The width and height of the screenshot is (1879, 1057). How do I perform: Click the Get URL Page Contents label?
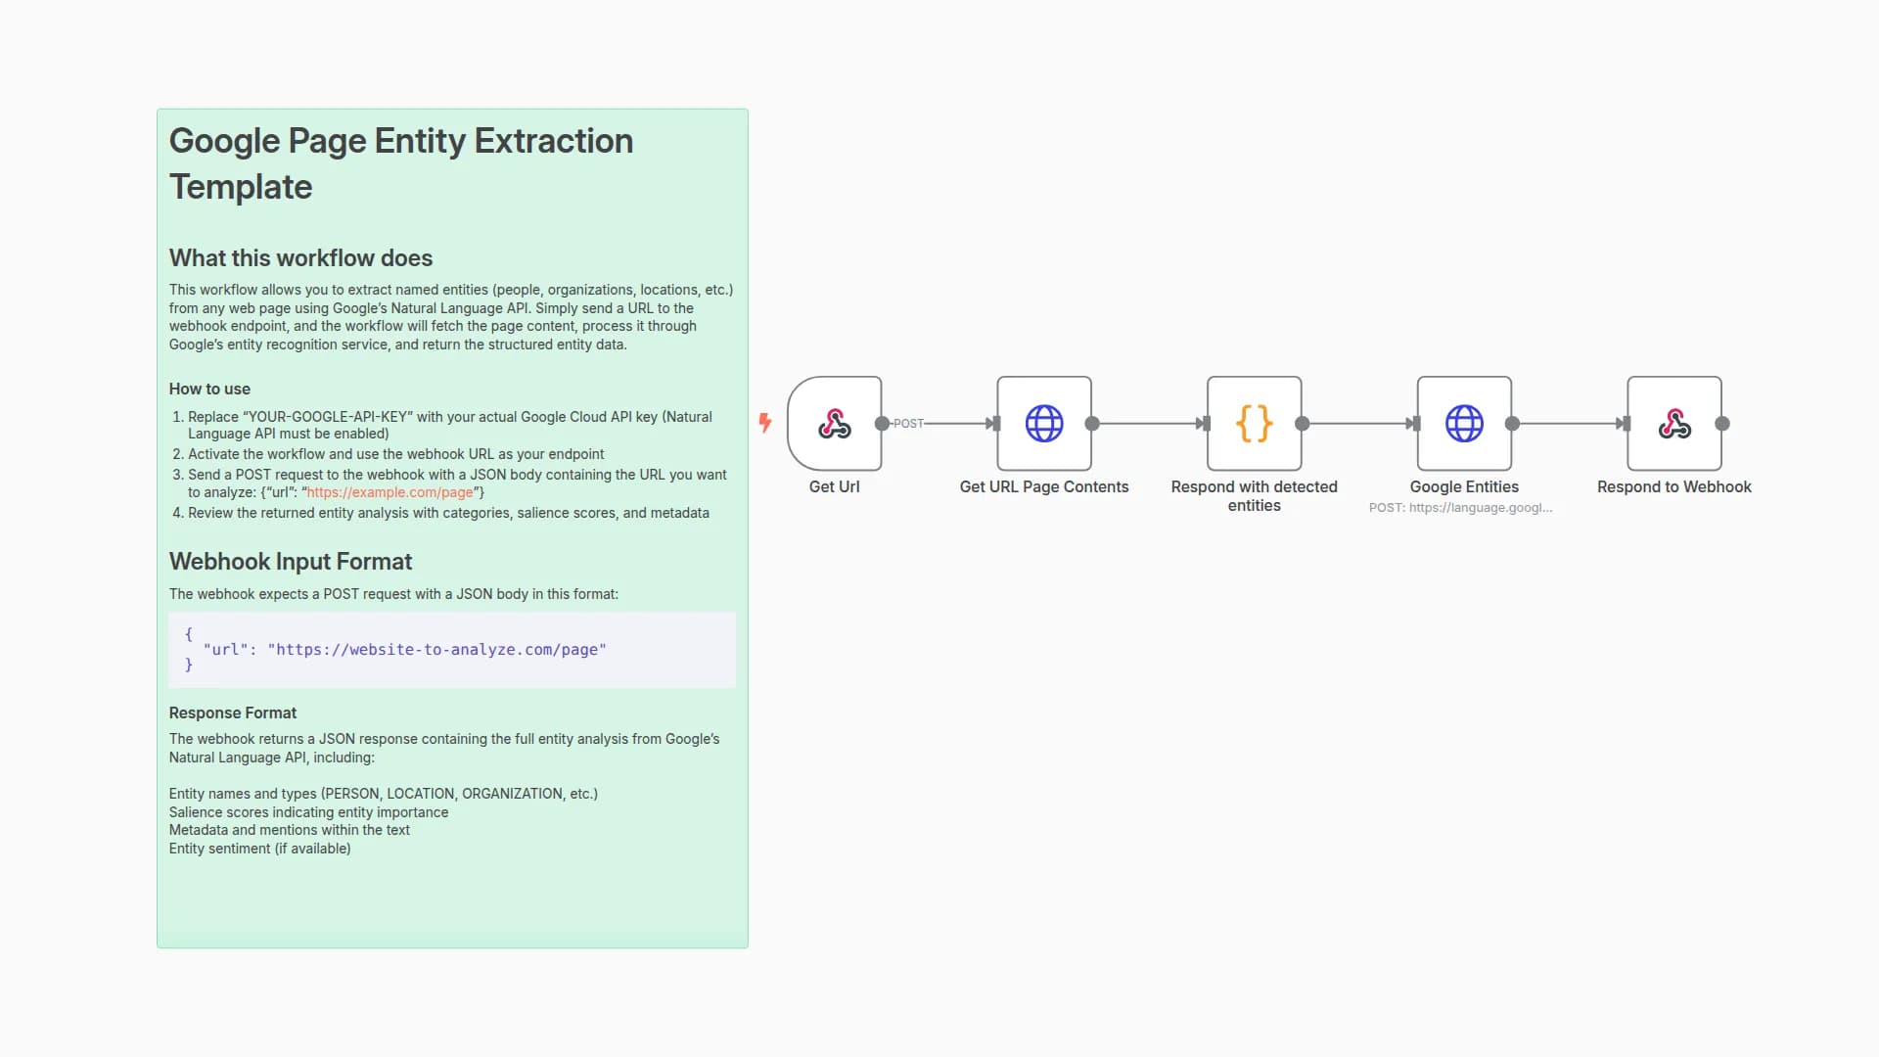1044,486
